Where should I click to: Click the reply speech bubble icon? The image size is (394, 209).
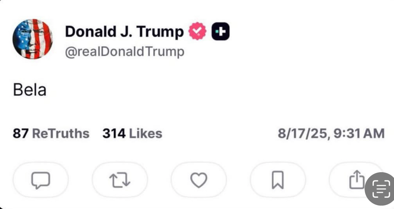41,180
